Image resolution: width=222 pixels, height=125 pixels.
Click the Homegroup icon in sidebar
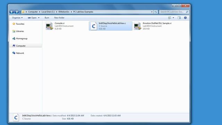(14, 39)
